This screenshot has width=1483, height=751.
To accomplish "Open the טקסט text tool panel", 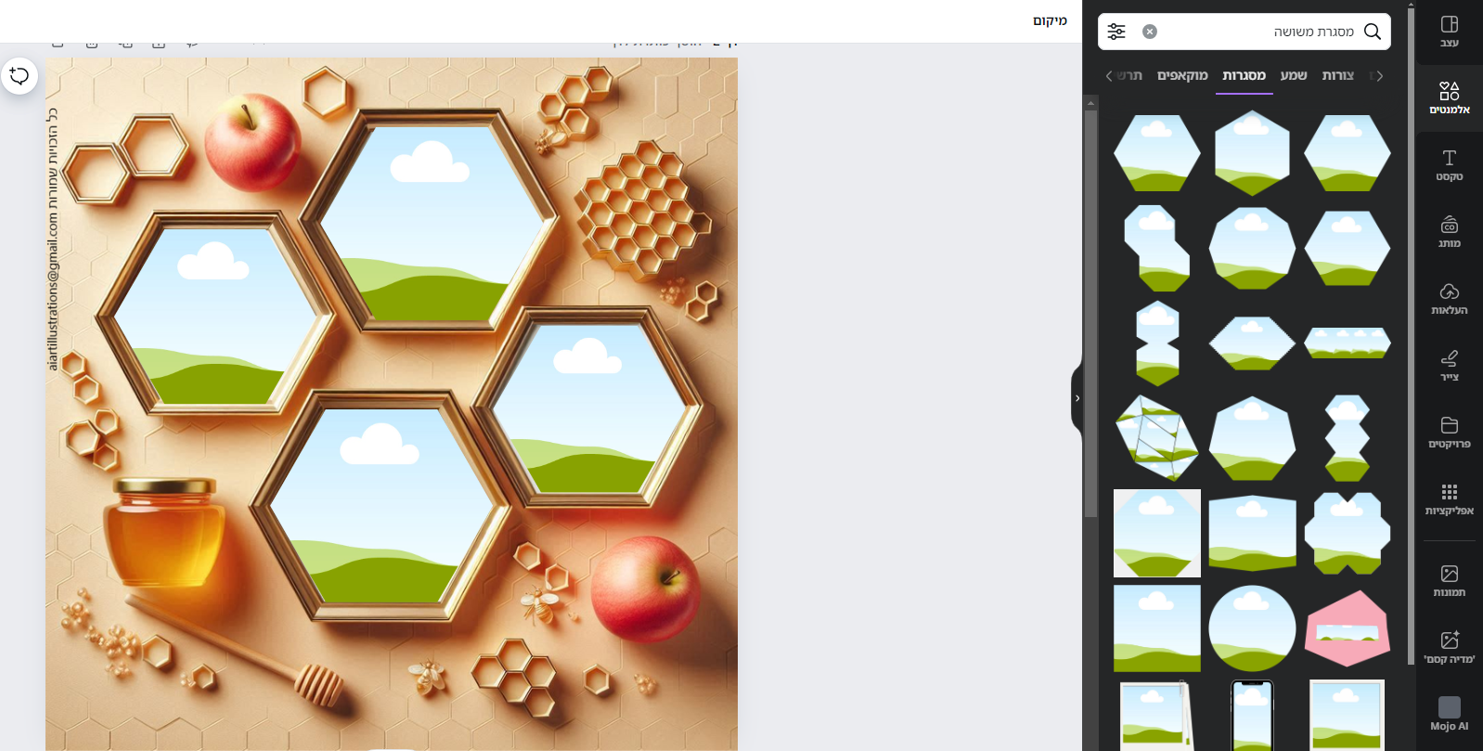I will 1449,165.
